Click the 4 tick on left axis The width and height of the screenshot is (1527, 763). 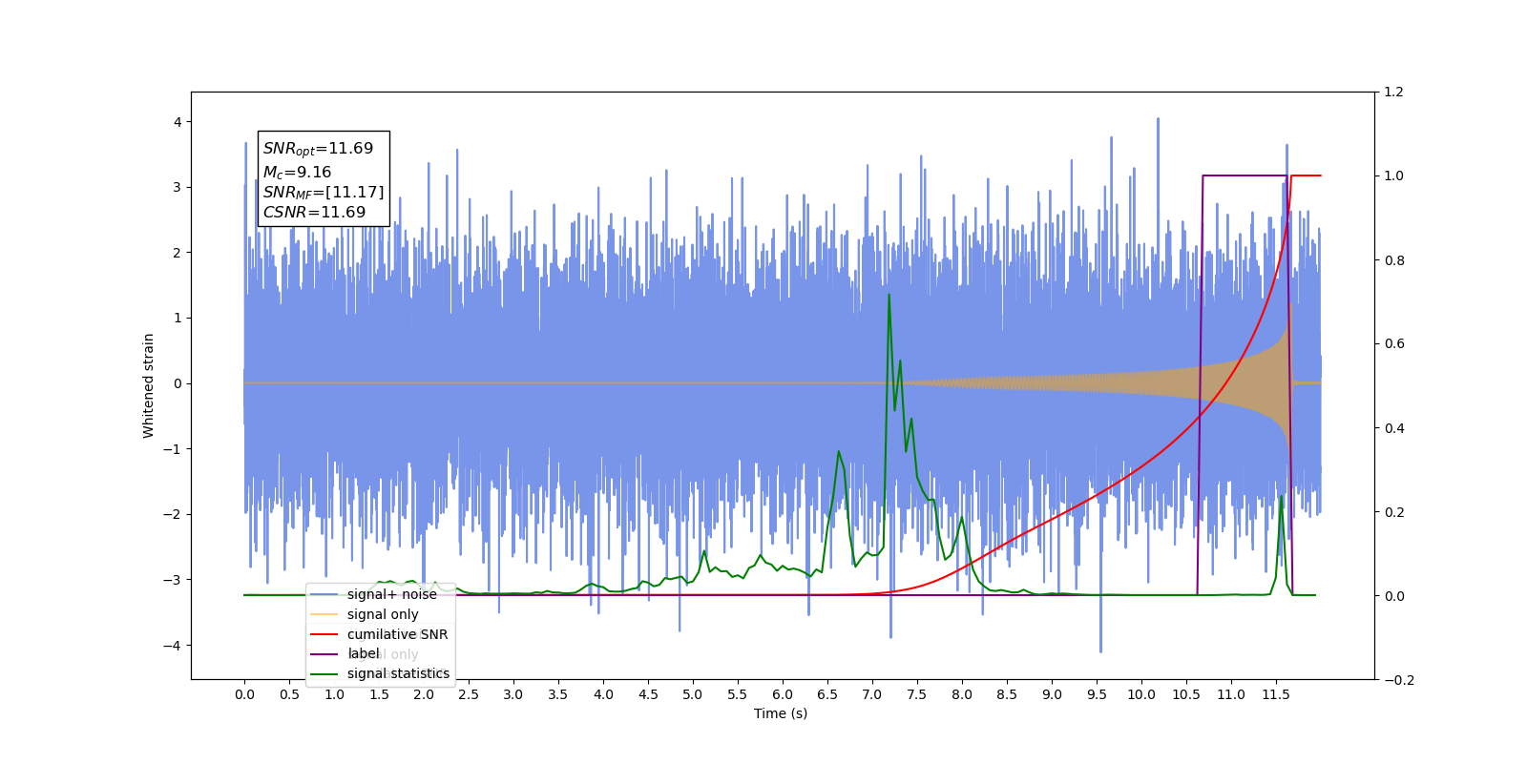tap(178, 122)
